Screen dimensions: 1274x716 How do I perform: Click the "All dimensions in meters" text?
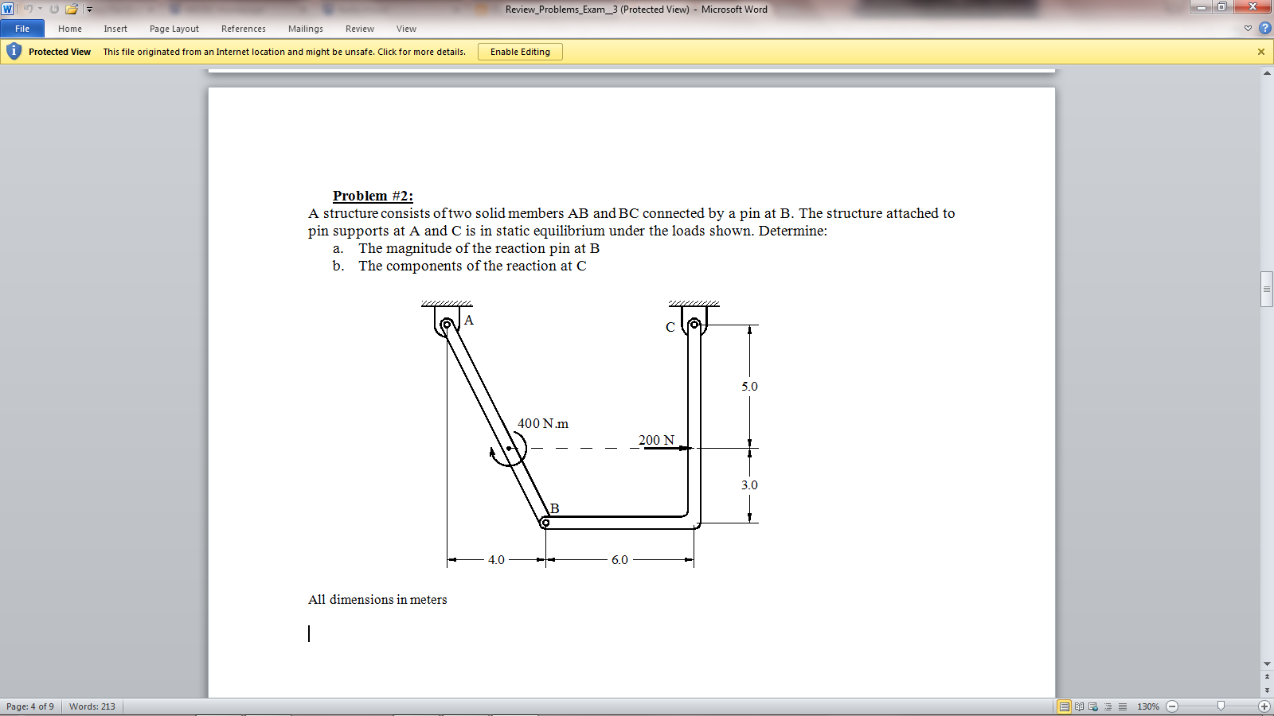(377, 600)
